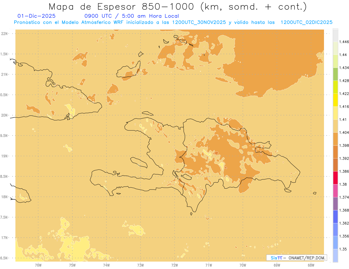Click the '1.428' legend value
The height and width of the screenshot is (269, 349).
tap(344, 81)
